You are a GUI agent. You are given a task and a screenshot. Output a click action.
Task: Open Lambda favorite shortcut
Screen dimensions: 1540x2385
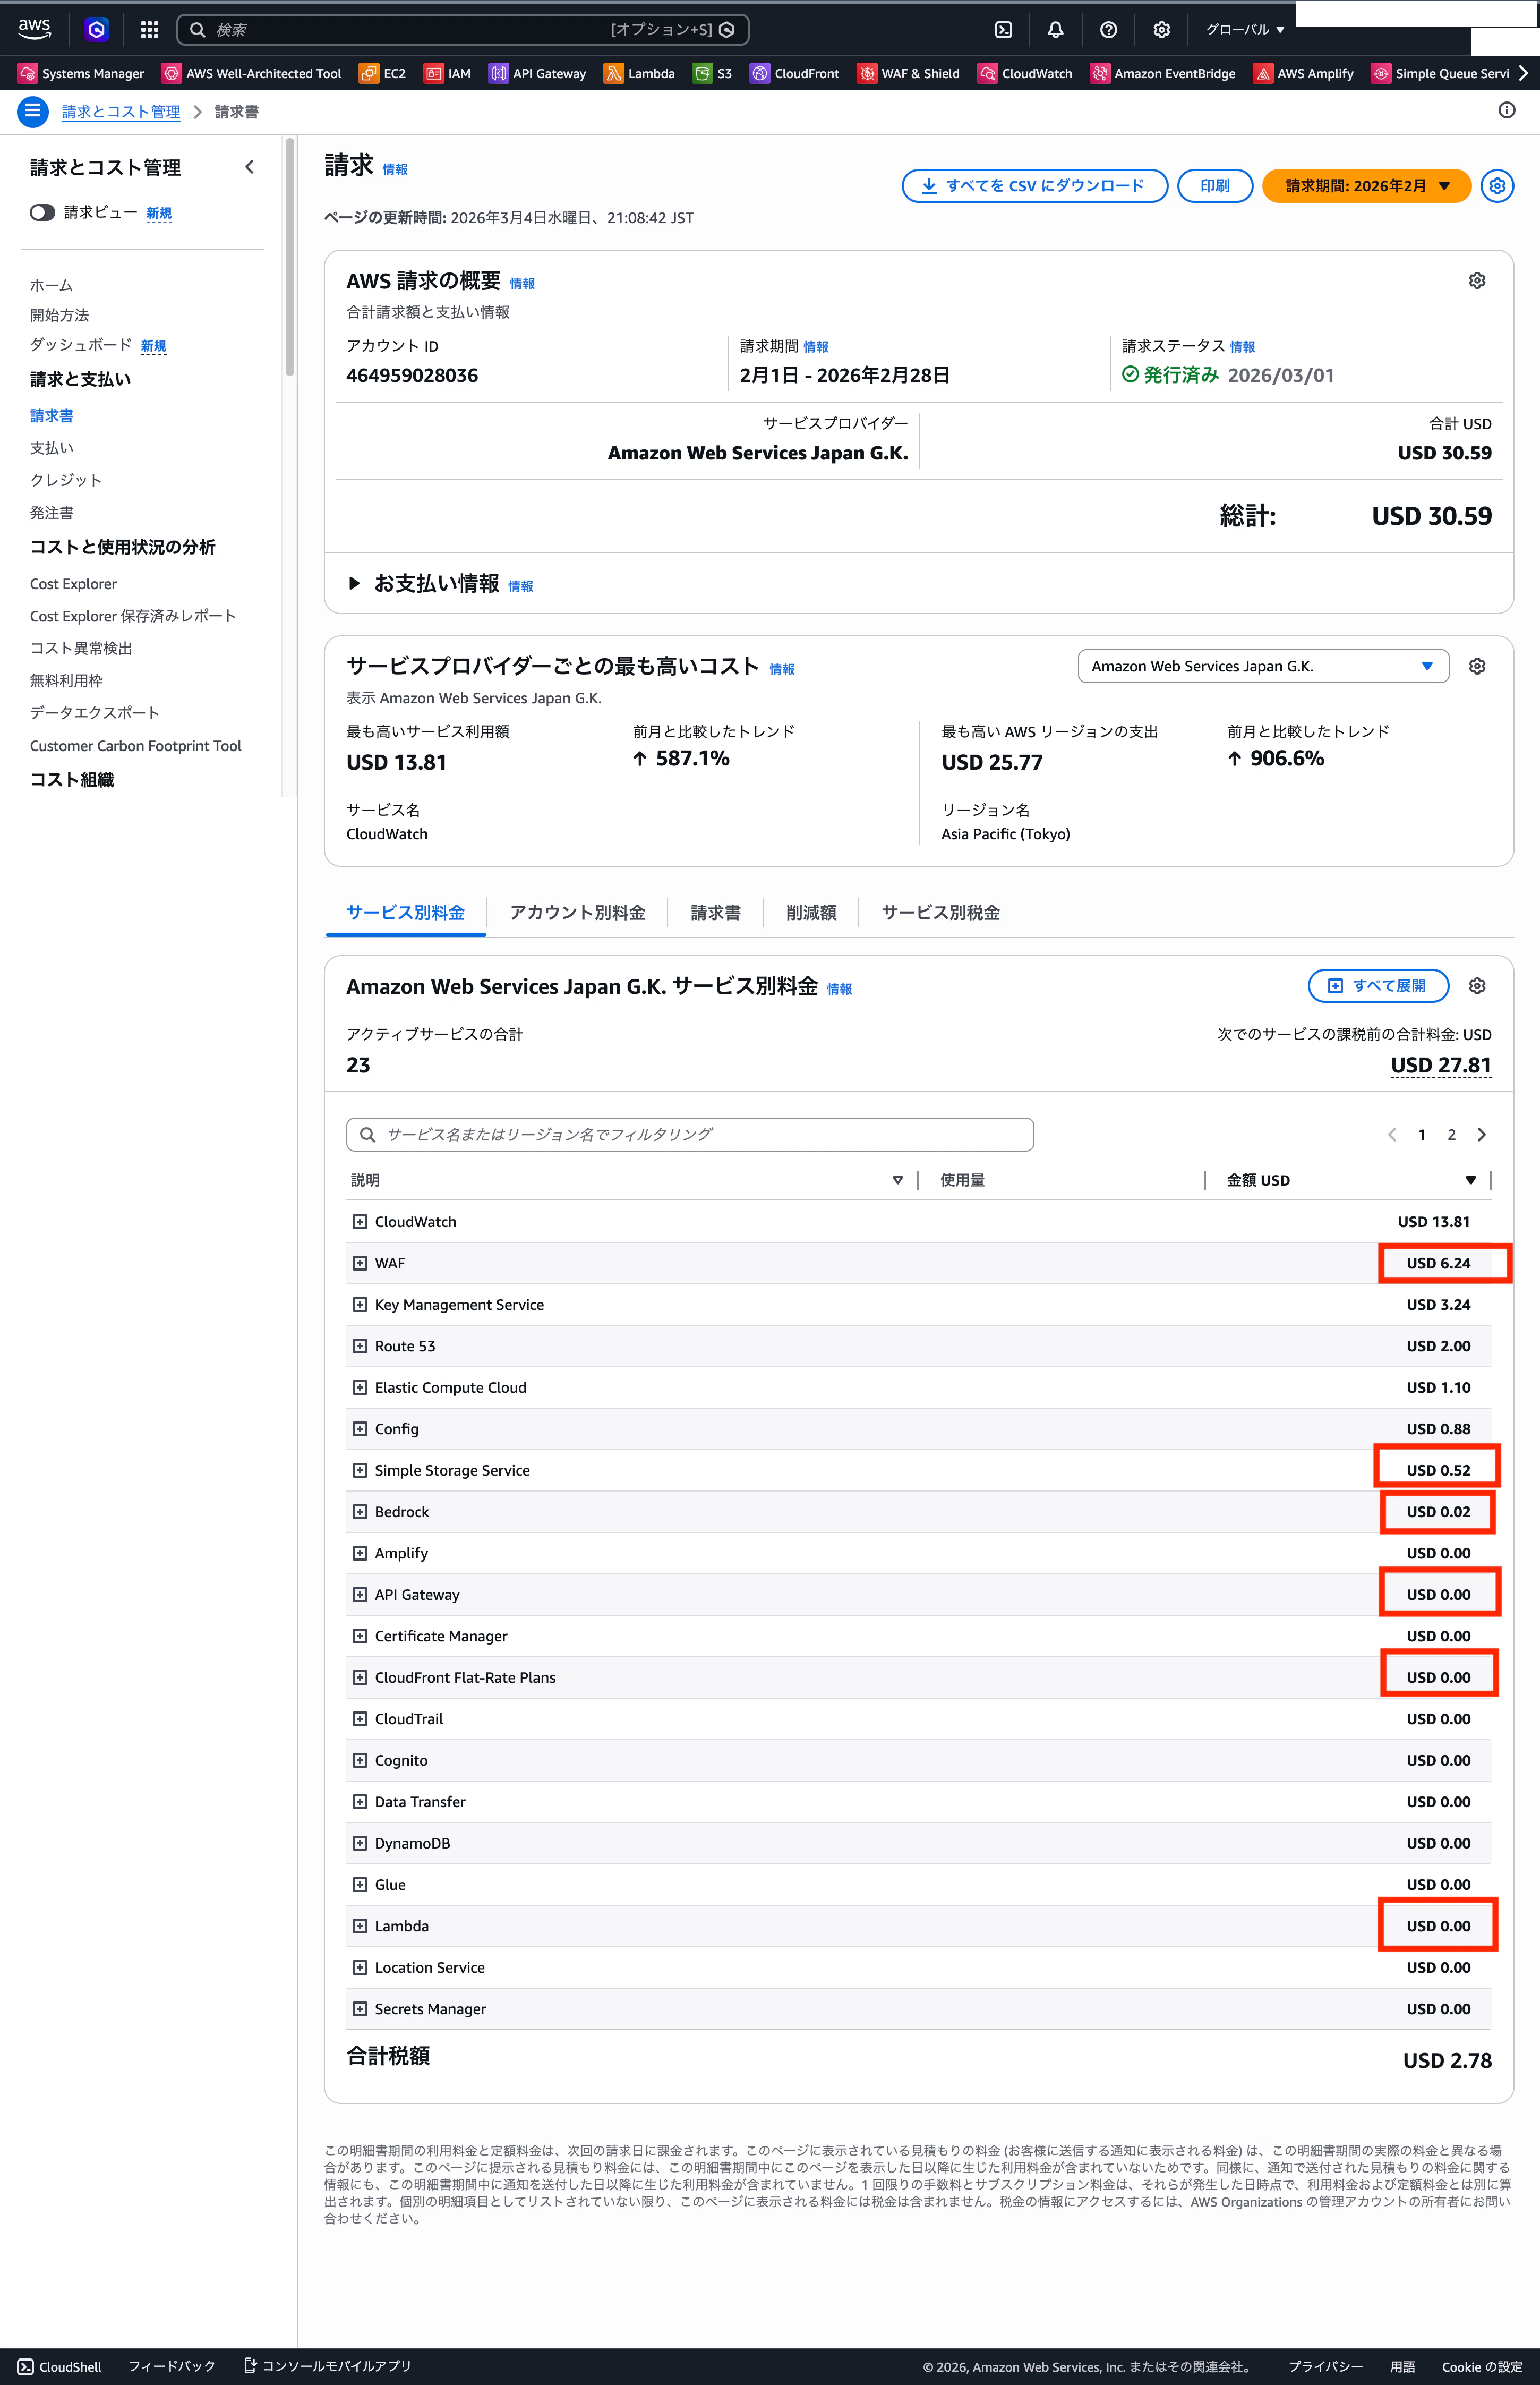[x=639, y=73]
